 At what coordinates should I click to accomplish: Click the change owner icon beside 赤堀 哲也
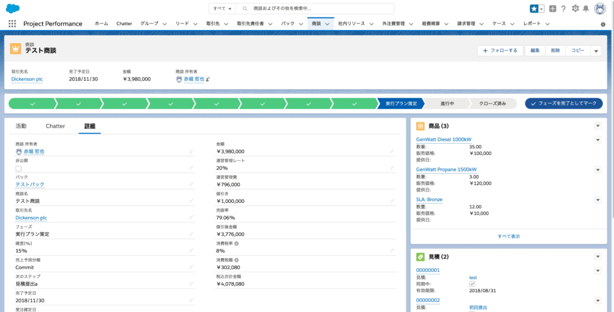click(x=208, y=79)
